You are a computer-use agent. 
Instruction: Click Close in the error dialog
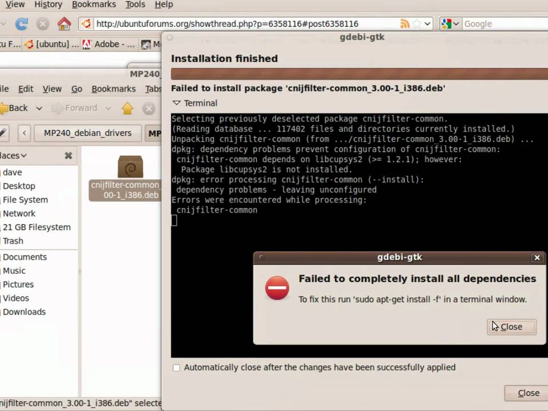(x=511, y=327)
